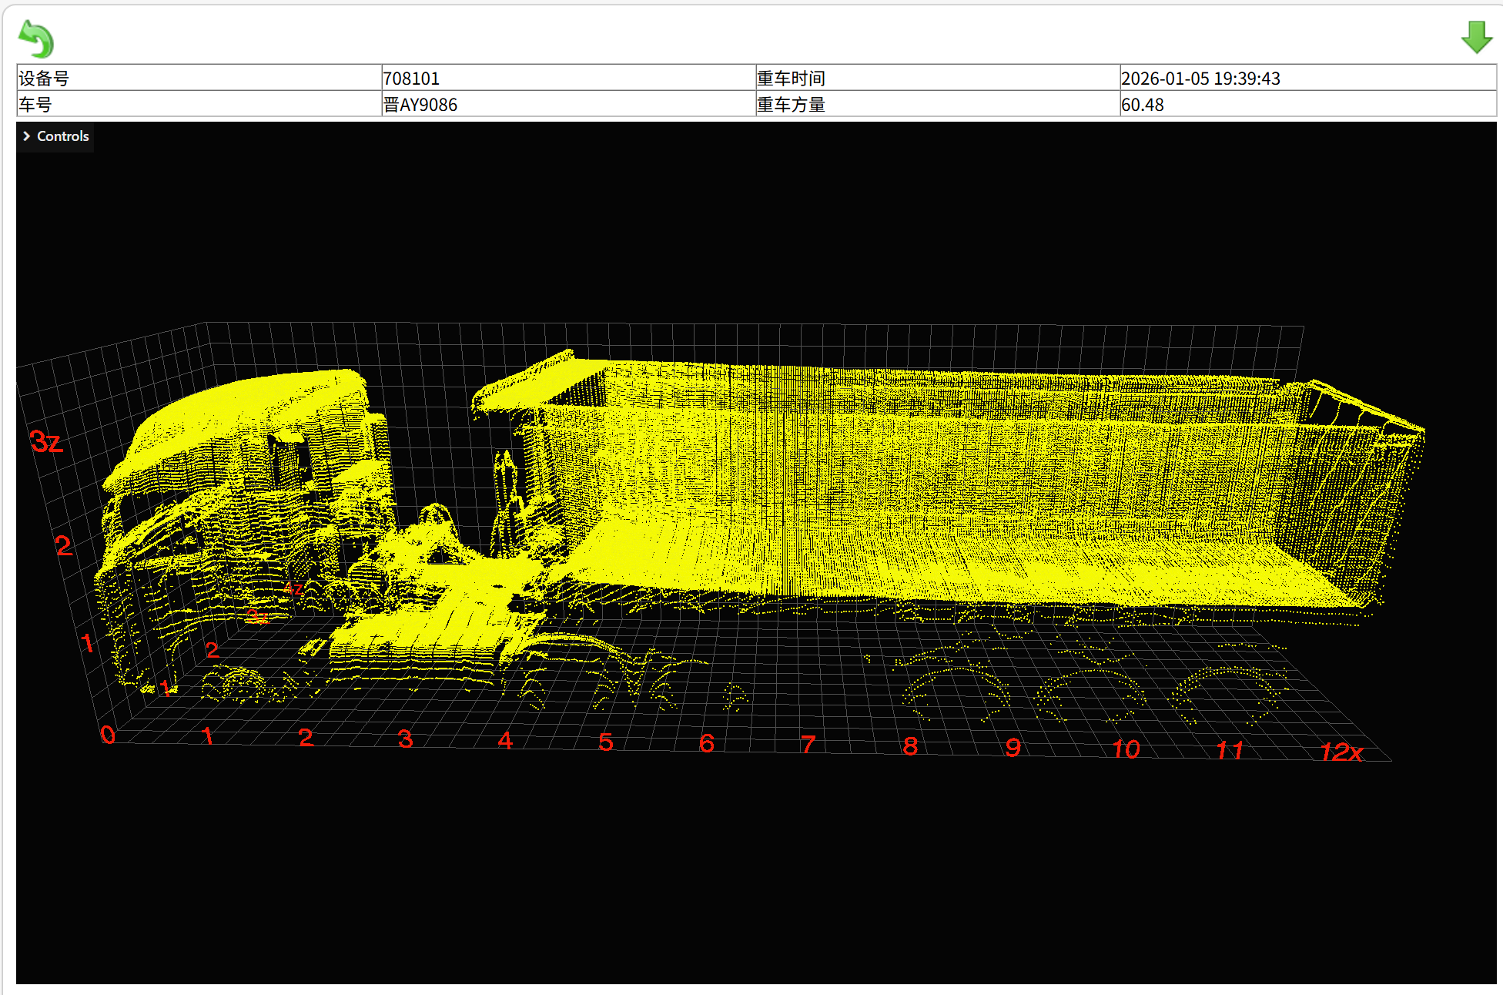Select the timestamp 2026-01-05 19:39:43 cell
This screenshot has width=1503, height=995.
1200,79
